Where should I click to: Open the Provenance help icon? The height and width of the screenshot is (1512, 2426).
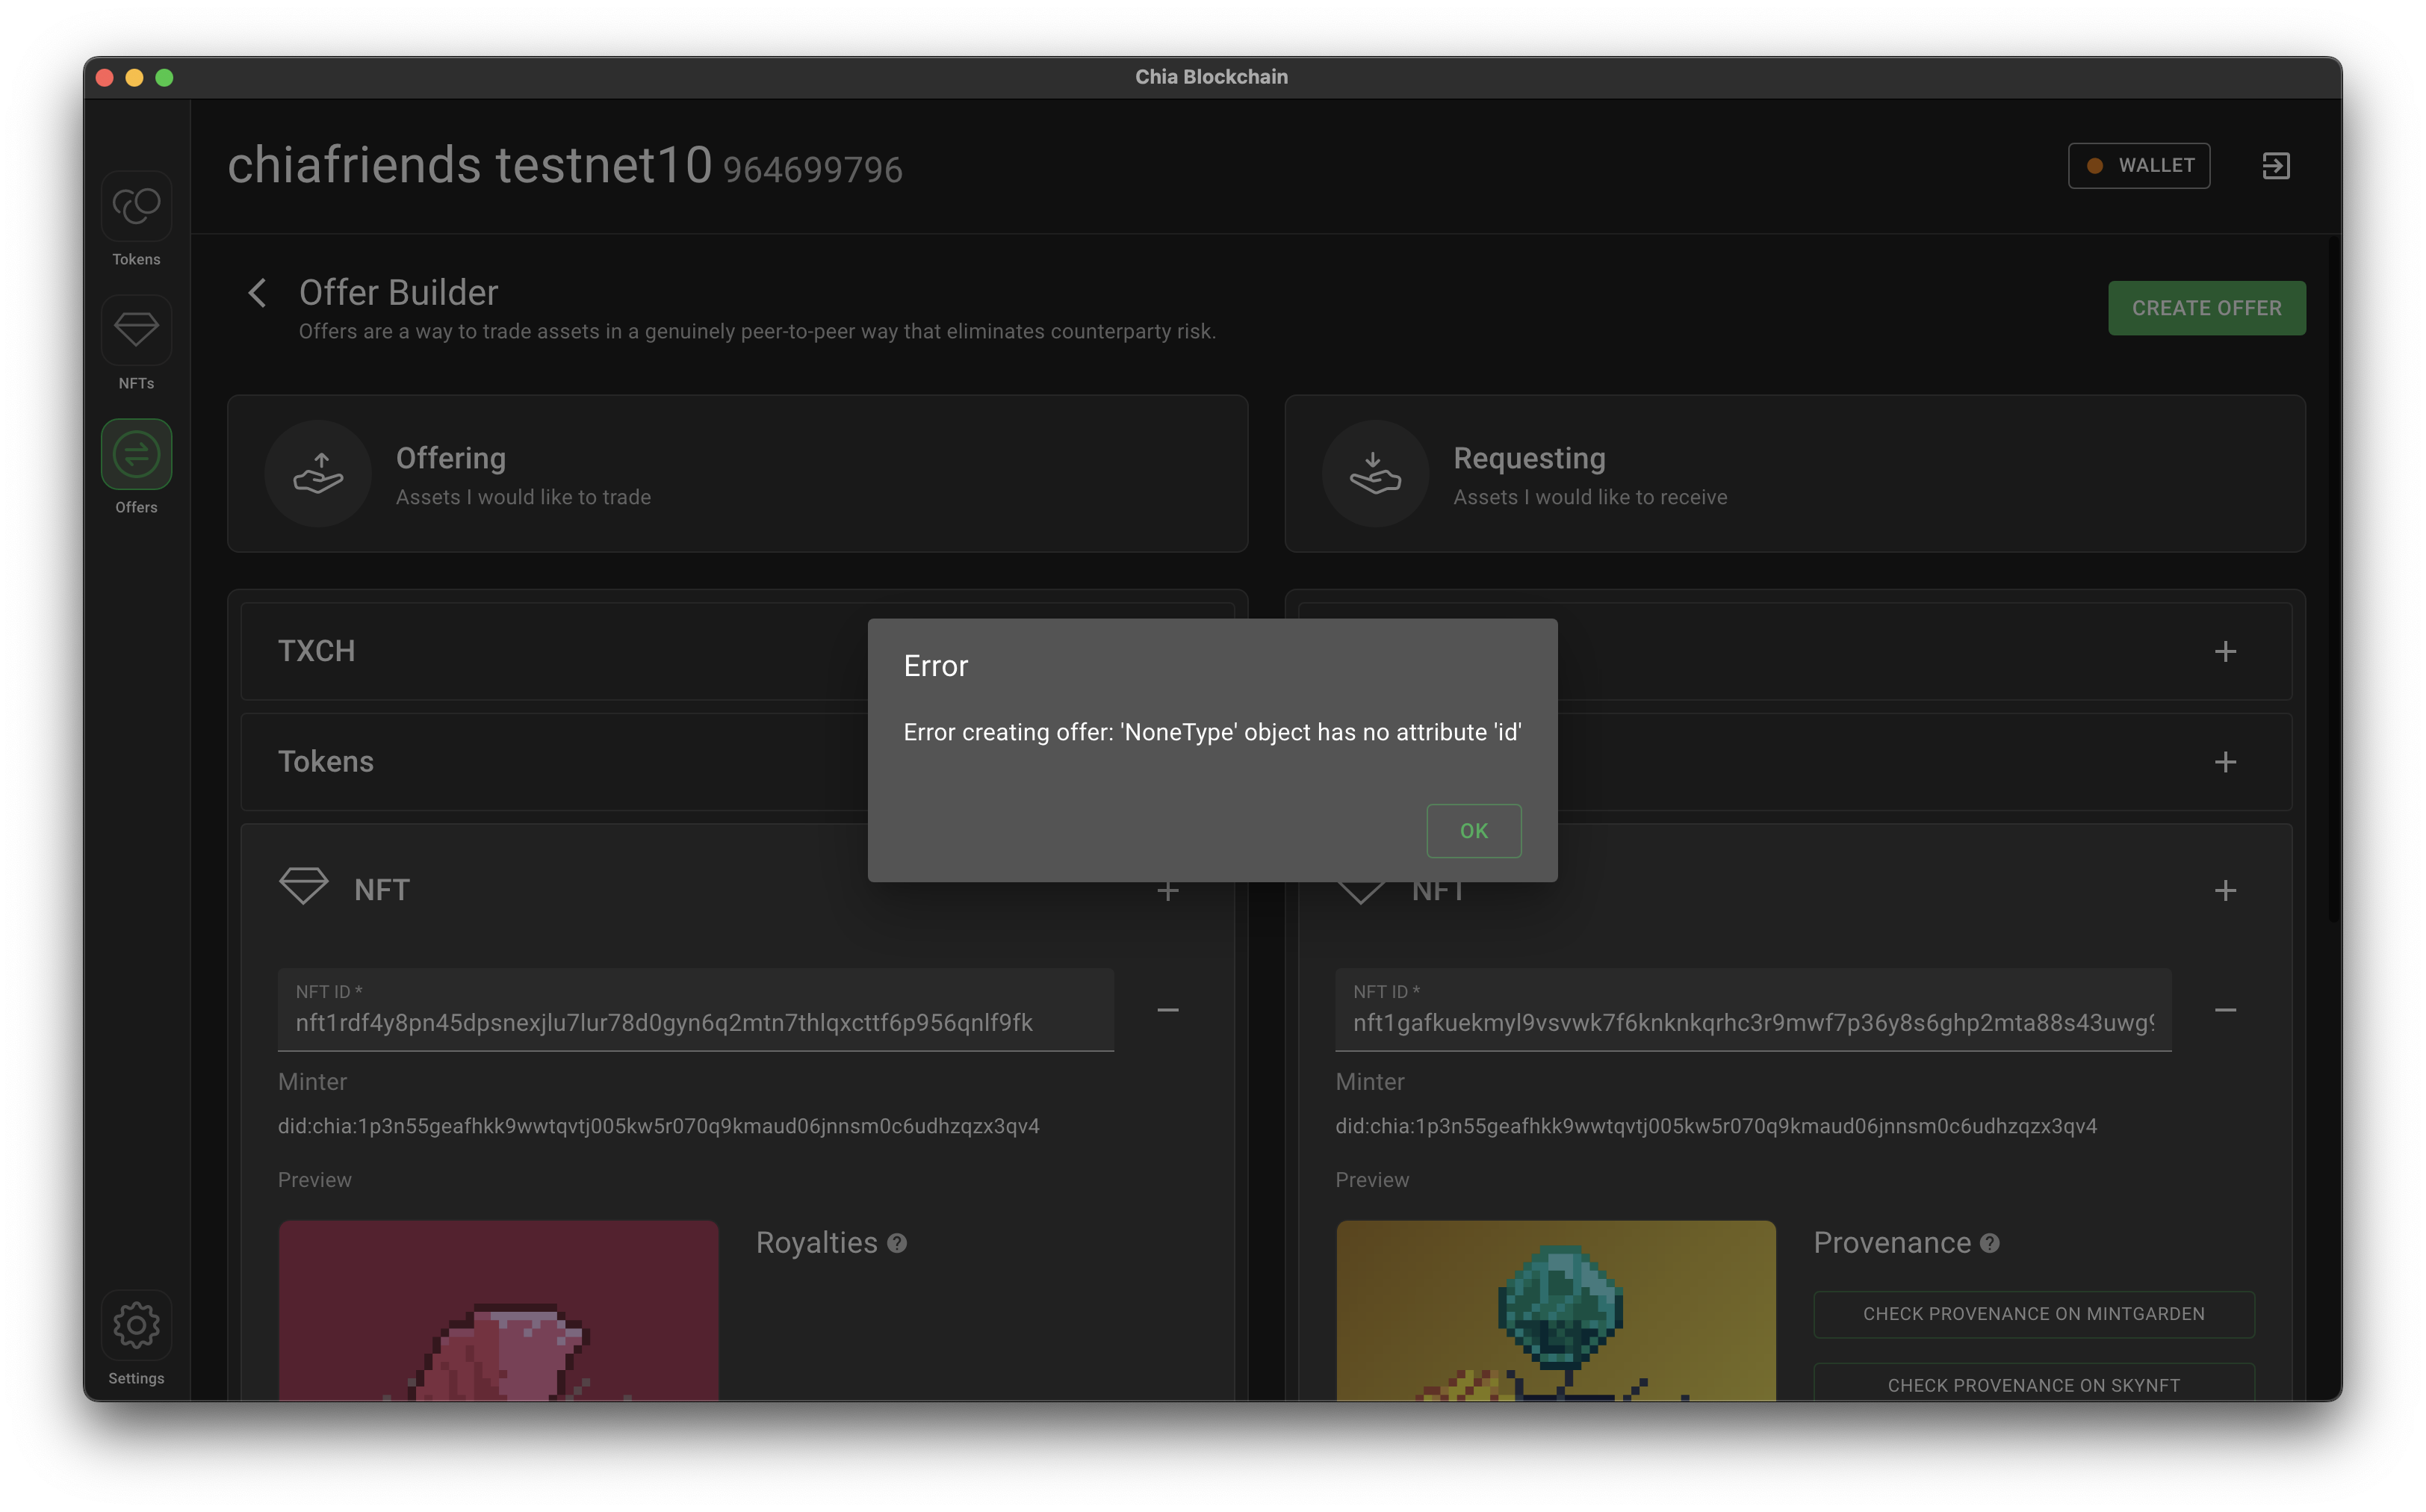(1991, 1243)
